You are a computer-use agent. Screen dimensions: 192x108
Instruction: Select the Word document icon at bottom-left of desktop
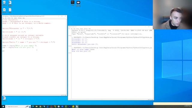(x=4, y=99)
